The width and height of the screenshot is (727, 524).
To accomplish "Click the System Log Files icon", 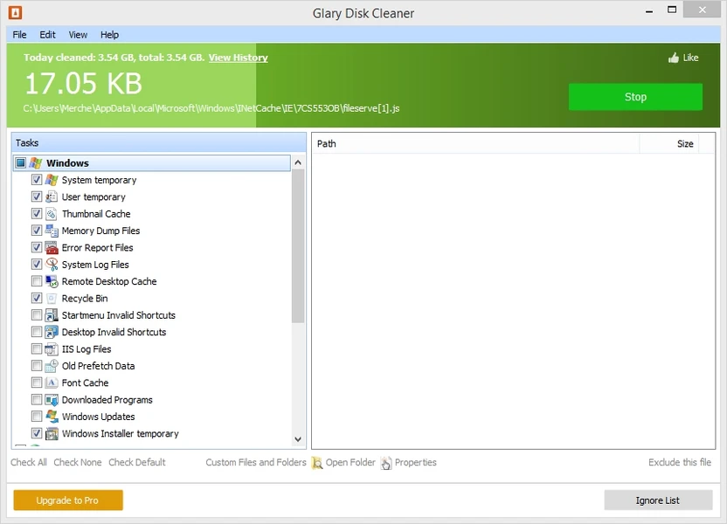I will pyautogui.click(x=52, y=264).
